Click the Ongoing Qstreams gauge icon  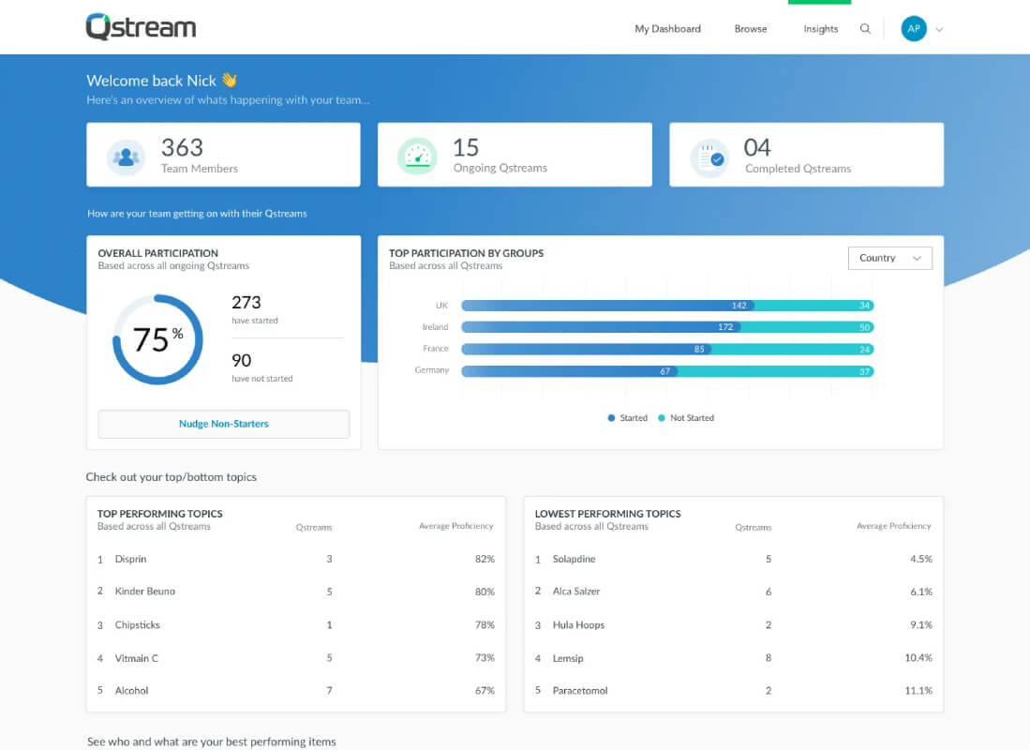pos(417,157)
